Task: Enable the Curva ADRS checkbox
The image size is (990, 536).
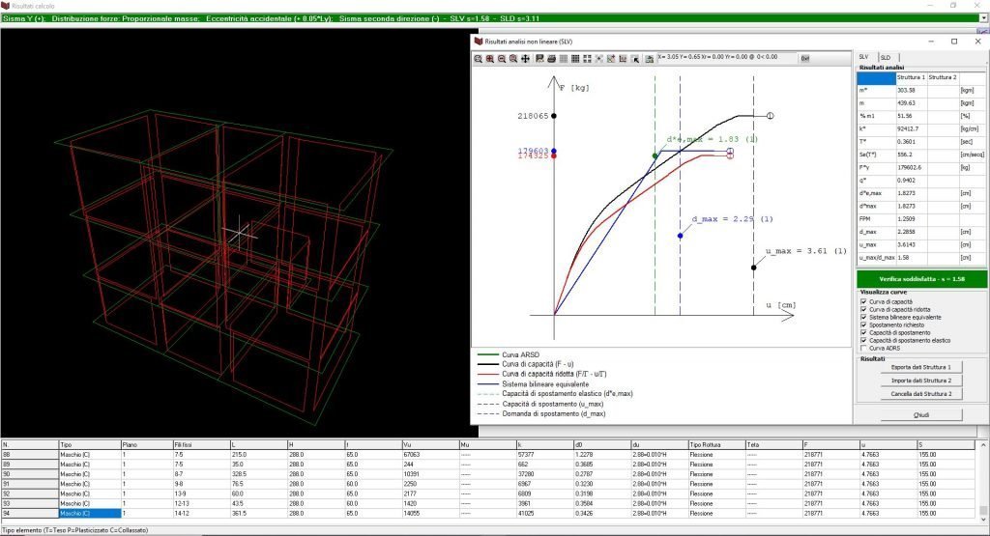Action: 862,348
